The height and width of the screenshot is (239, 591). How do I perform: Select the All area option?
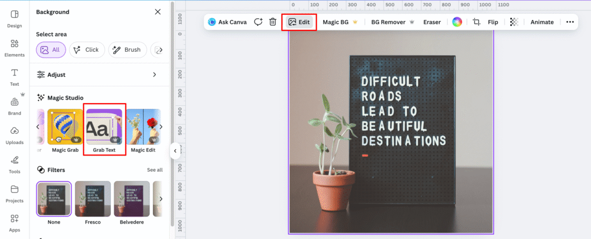pyautogui.click(x=50, y=50)
